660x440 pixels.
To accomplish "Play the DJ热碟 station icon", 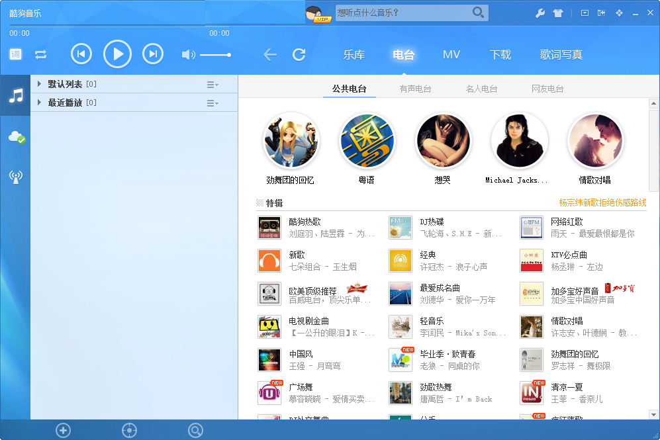I will [x=401, y=228].
